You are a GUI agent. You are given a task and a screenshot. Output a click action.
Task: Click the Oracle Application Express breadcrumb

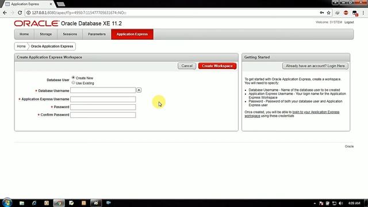(x=52, y=46)
